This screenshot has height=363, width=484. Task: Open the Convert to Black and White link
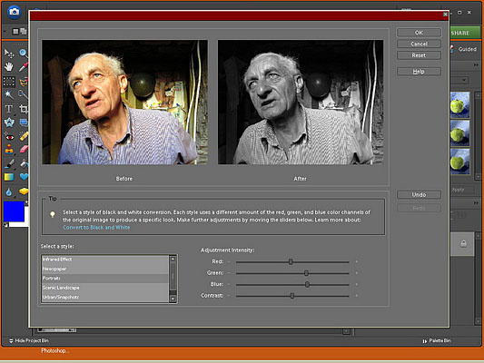coord(96,227)
